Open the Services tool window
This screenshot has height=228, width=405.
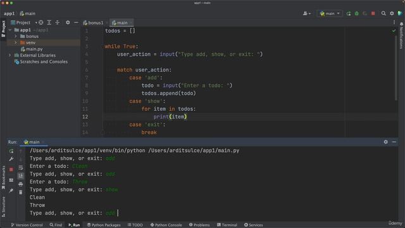pyautogui.click(x=253, y=225)
